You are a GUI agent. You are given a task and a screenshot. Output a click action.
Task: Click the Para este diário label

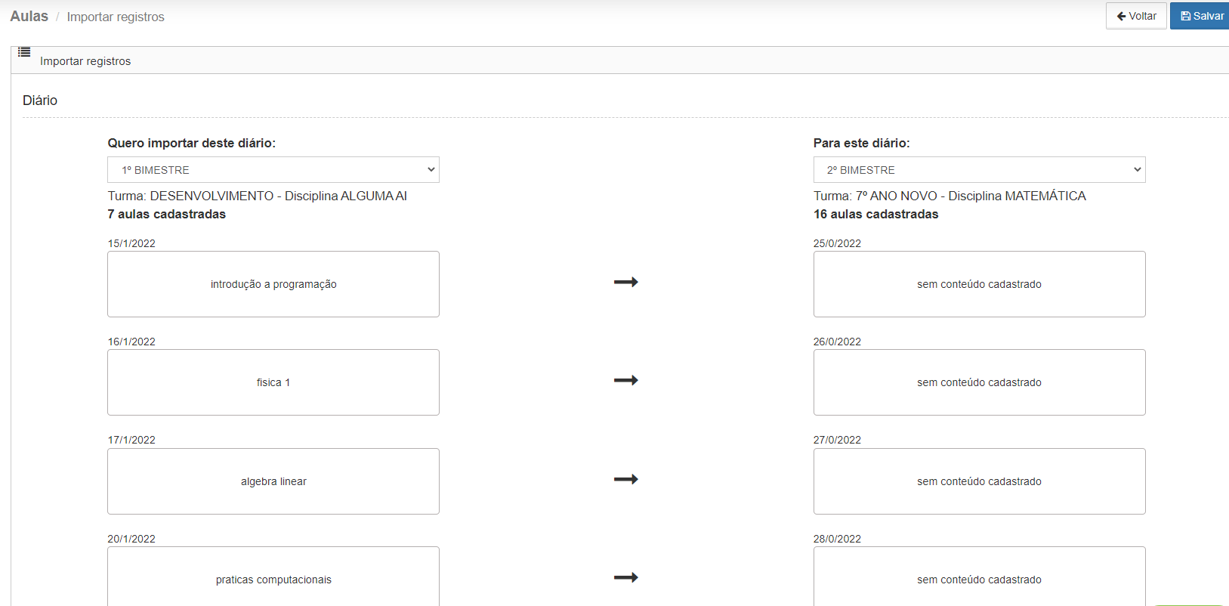(x=861, y=143)
